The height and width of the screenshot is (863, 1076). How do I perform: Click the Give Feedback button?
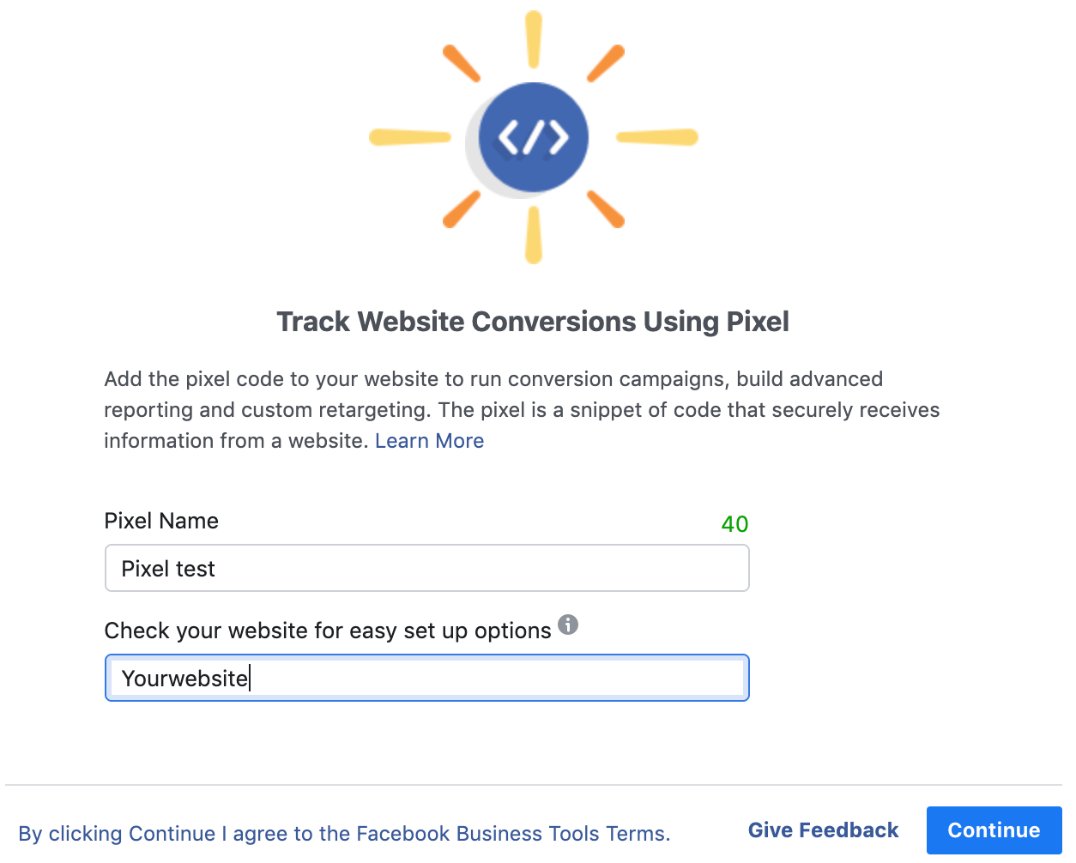(x=823, y=830)
